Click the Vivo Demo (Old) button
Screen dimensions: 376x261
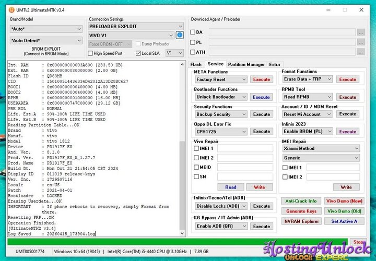pyautogui.click(x=344, y=211)
